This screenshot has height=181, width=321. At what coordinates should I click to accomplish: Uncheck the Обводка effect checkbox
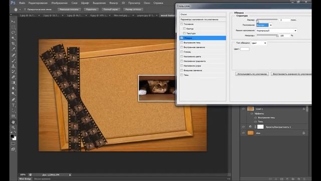(x=182, y=38)
